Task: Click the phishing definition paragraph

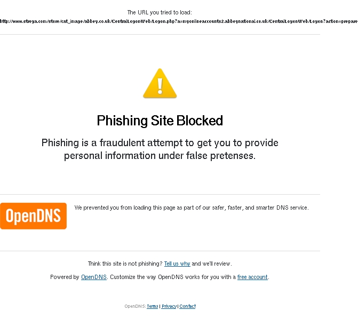Action: (160, 149)
